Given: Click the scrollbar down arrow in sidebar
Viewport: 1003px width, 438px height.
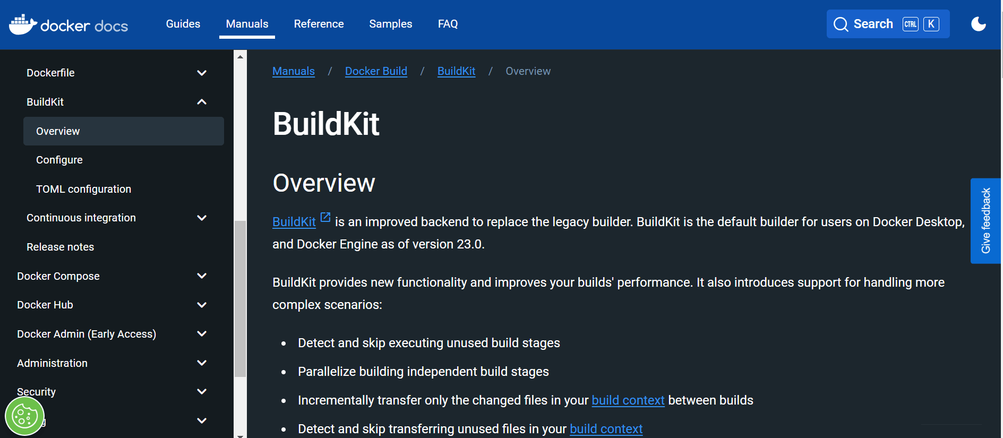Looking at the screenshot, I should 240,435.
